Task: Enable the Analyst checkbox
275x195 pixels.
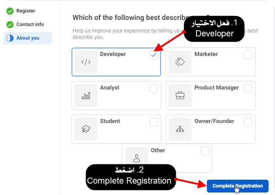Action: point(154,88)
